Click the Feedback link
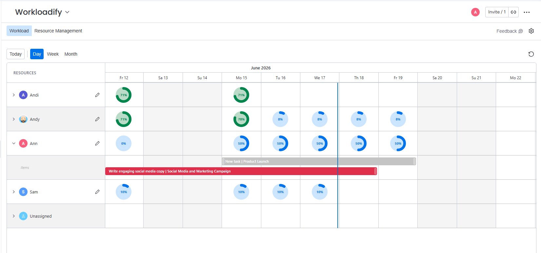This screenshot has height=253, width=541. click(x=510, y=31)
